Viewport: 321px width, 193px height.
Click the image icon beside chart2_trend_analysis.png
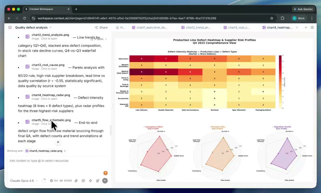point(27,37)
